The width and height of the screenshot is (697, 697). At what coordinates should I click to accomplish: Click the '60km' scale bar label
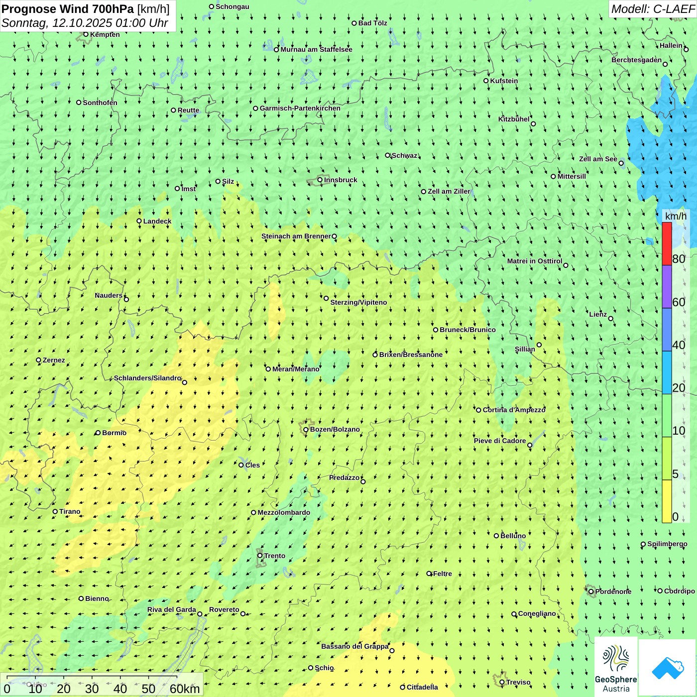185,689
